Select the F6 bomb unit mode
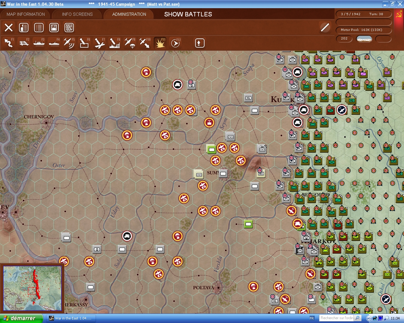Screen dimensions: 404x323 pos(84,43)
